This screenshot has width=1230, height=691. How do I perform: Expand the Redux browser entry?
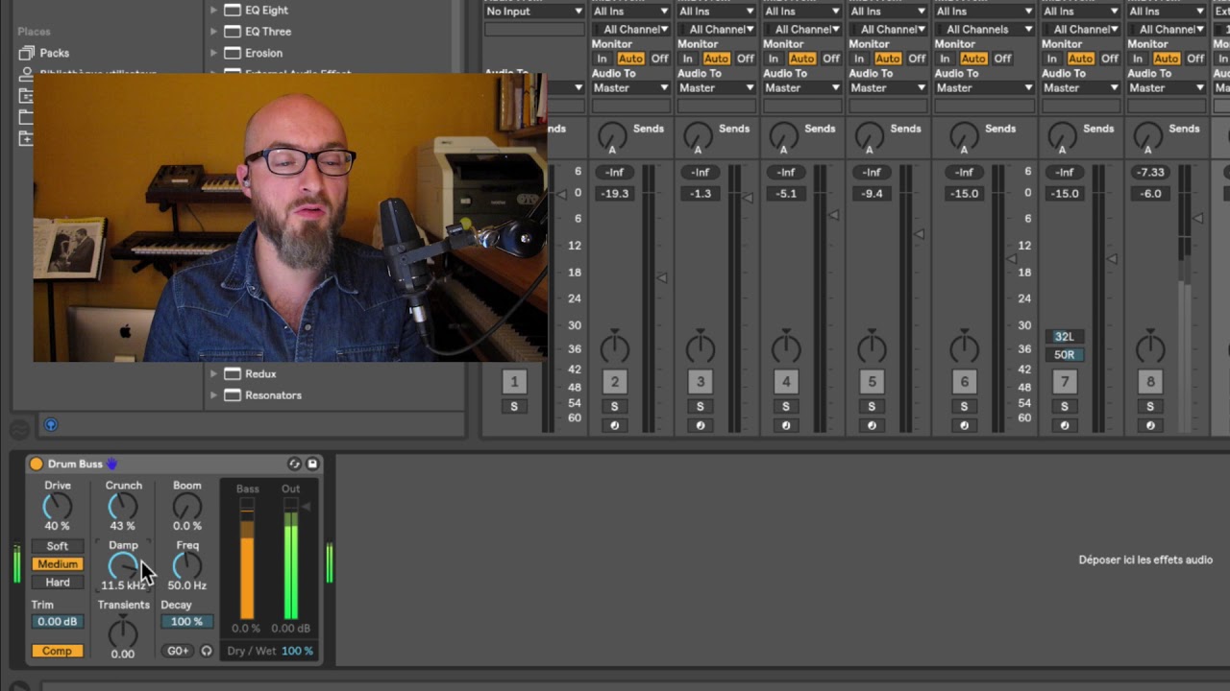[x=213, y=374]
